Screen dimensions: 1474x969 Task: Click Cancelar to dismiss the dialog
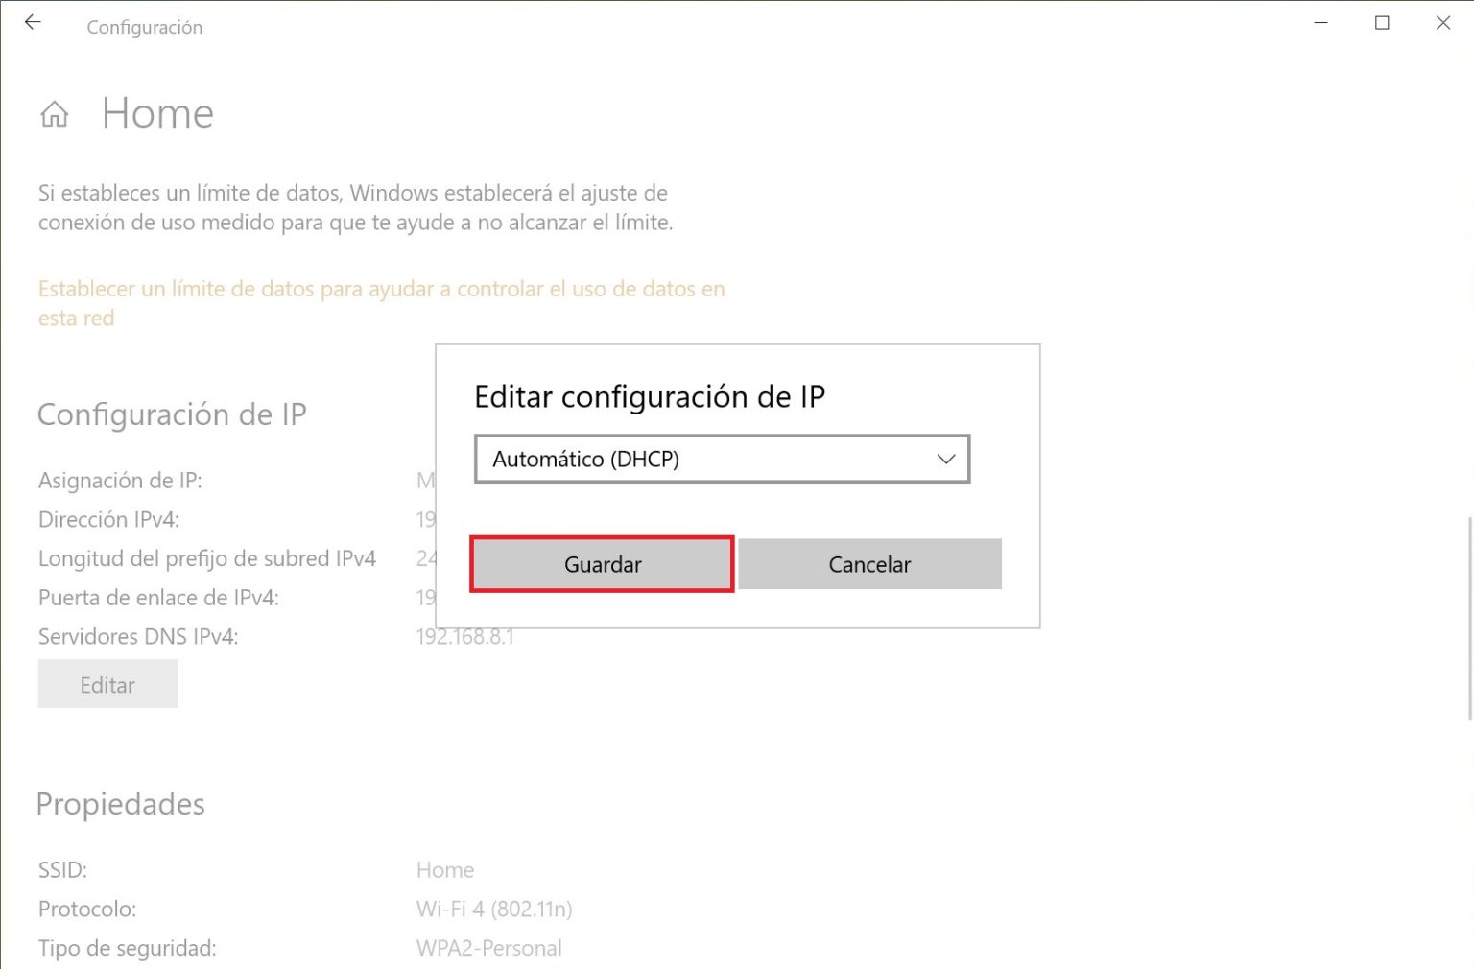pyautogui.click(x=868, y=564)
